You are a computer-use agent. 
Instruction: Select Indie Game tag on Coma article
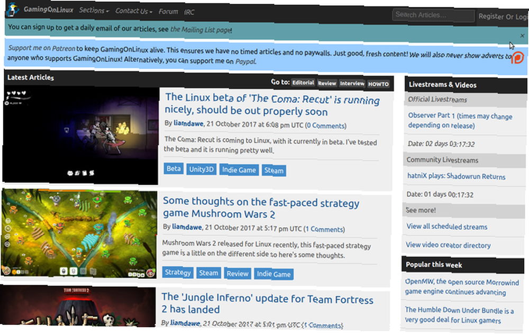[239, 170]
